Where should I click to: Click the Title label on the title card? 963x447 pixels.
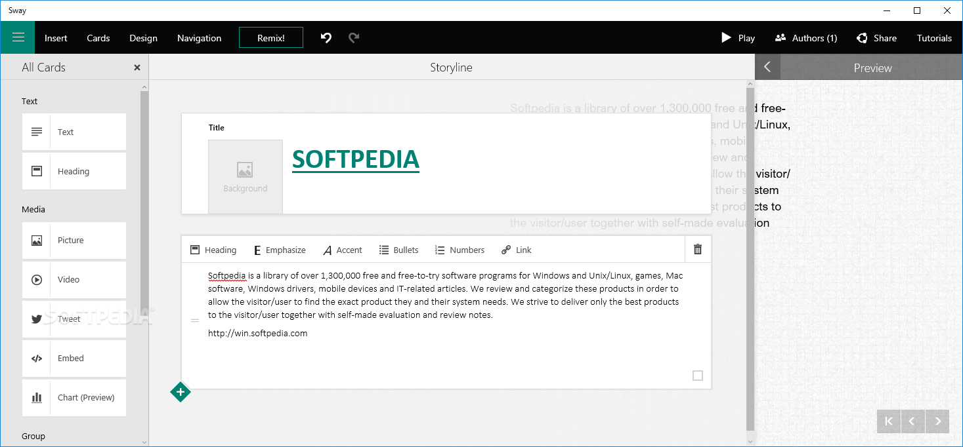coord(217,128)
